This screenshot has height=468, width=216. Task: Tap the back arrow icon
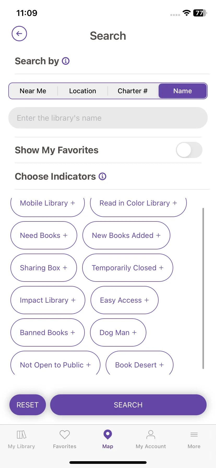pyautogui.click(x=19, y=34)
